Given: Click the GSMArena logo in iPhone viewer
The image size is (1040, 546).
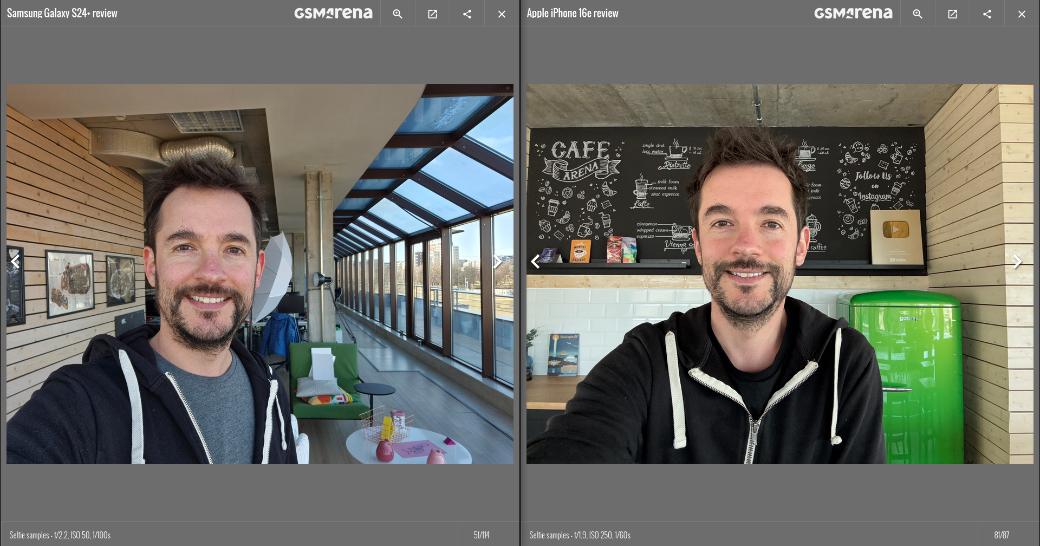Looking at the screenshot, I should [853, 14].
